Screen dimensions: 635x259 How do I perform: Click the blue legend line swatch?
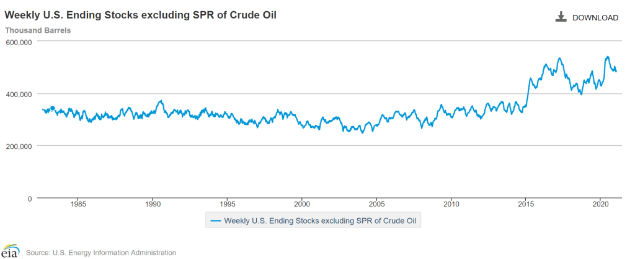pos(216,220)
